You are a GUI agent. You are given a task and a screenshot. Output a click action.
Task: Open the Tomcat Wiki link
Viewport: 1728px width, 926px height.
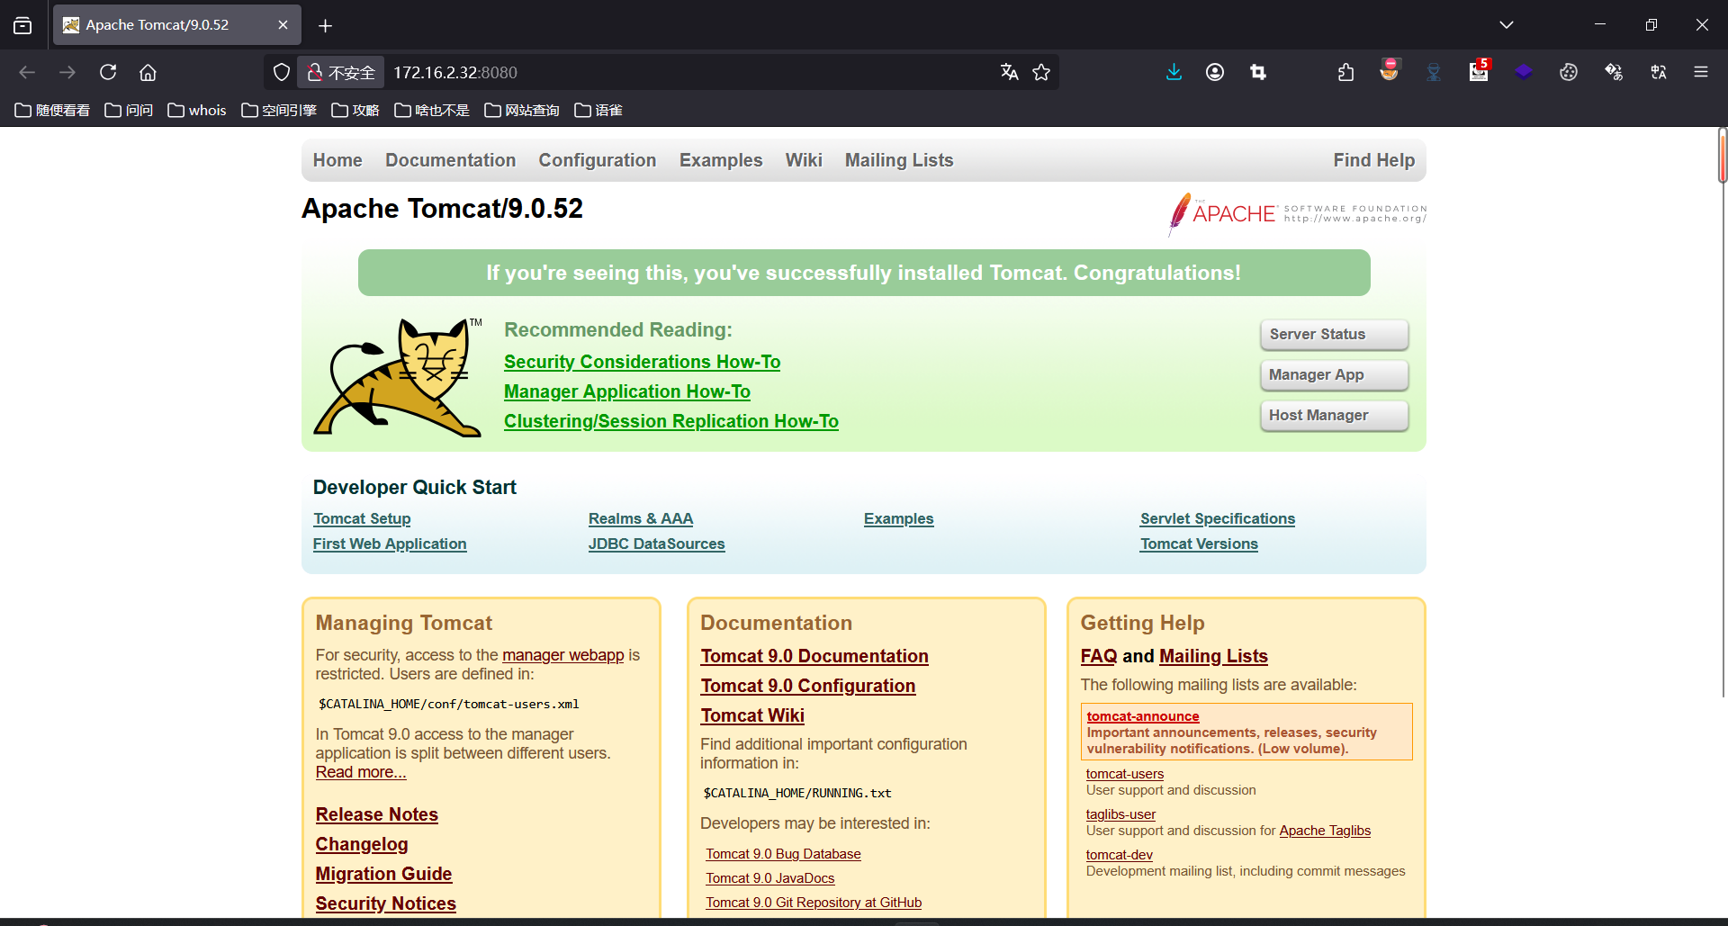tap(752, 715)
